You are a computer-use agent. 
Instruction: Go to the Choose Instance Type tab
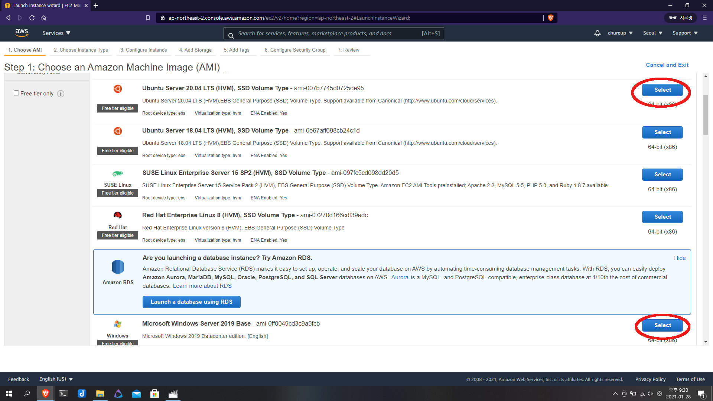[x=81, y=50]
